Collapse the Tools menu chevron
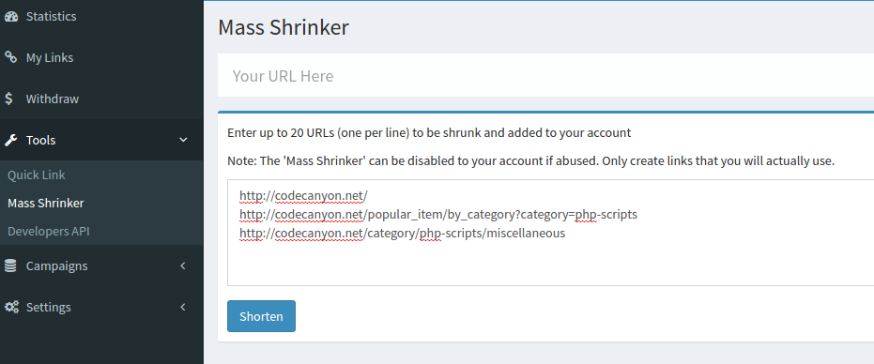The width and height of the screenshot is (874, 364). [x=183, y=140]
